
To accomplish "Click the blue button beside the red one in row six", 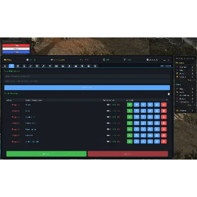I will (157, 135).
